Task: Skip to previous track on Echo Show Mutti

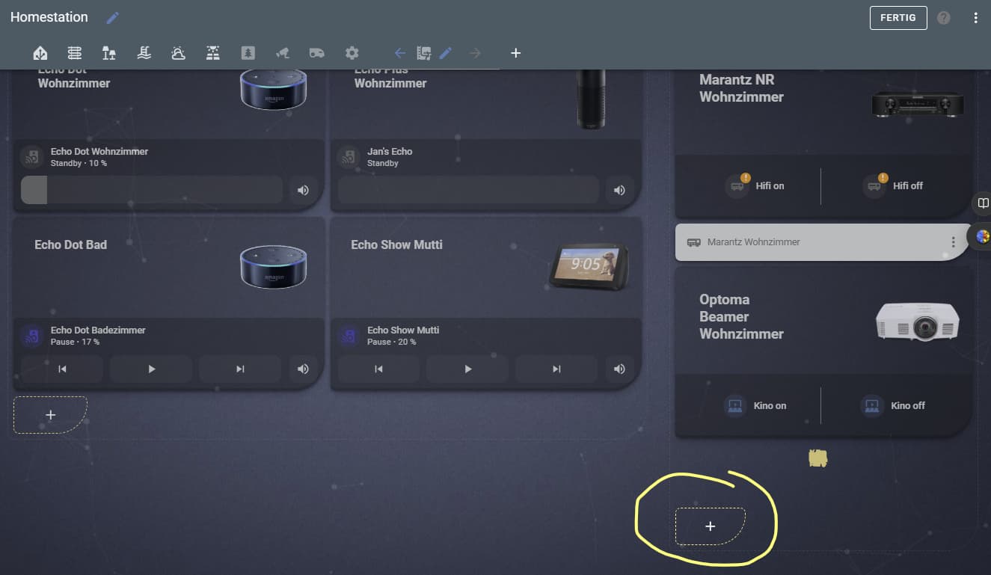Action: click(x=378, y=369)
